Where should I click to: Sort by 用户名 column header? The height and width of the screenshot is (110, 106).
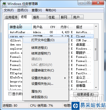pyautogui.click(x=40, y=27)
